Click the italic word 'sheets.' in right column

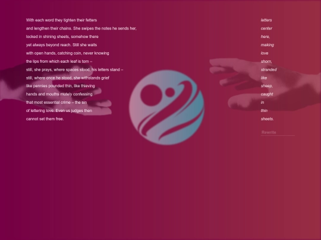(x=267, y=119)
